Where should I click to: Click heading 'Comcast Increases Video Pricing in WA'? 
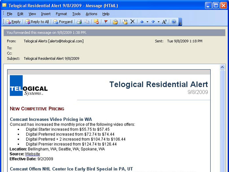pyautogui.click(x=51, y=119)
